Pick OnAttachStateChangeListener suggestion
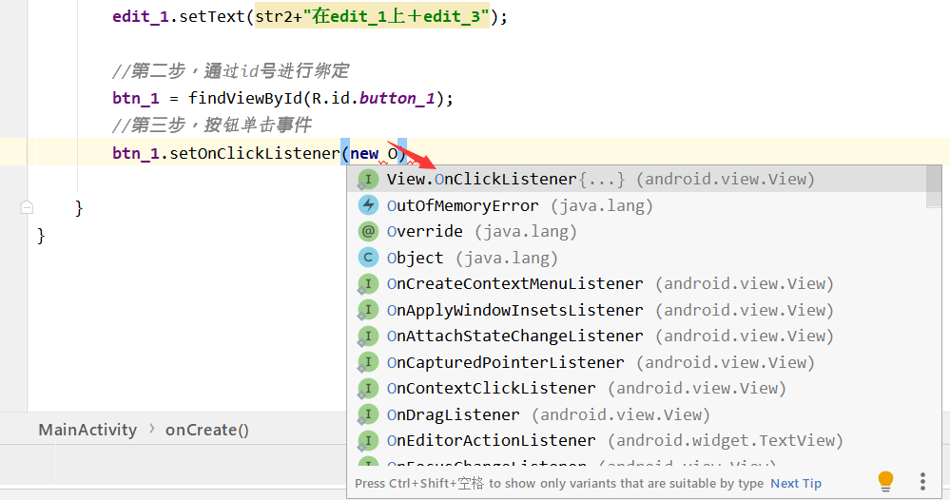 click(636, 336)
